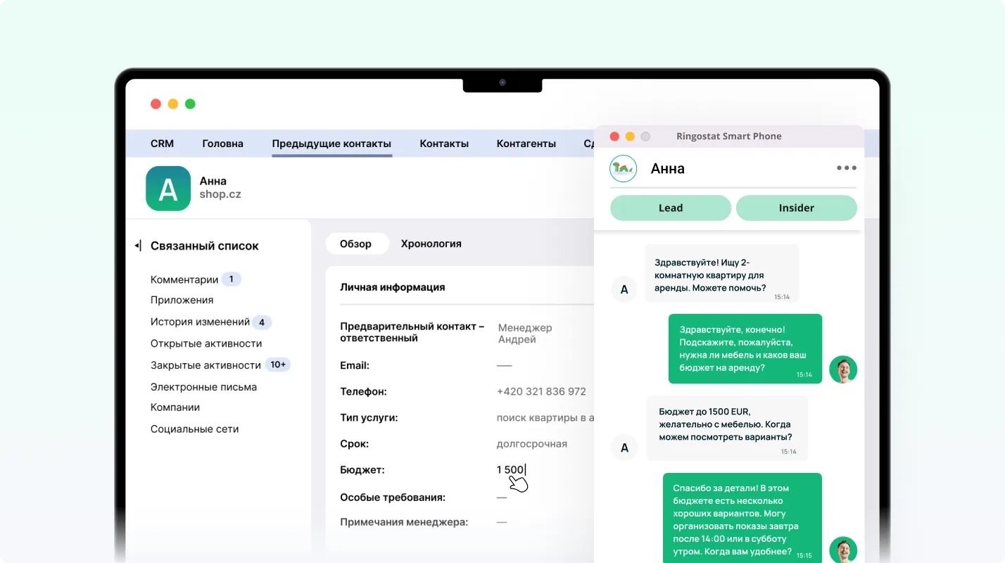Open the Контагенты navigation item

coord(526,144)
